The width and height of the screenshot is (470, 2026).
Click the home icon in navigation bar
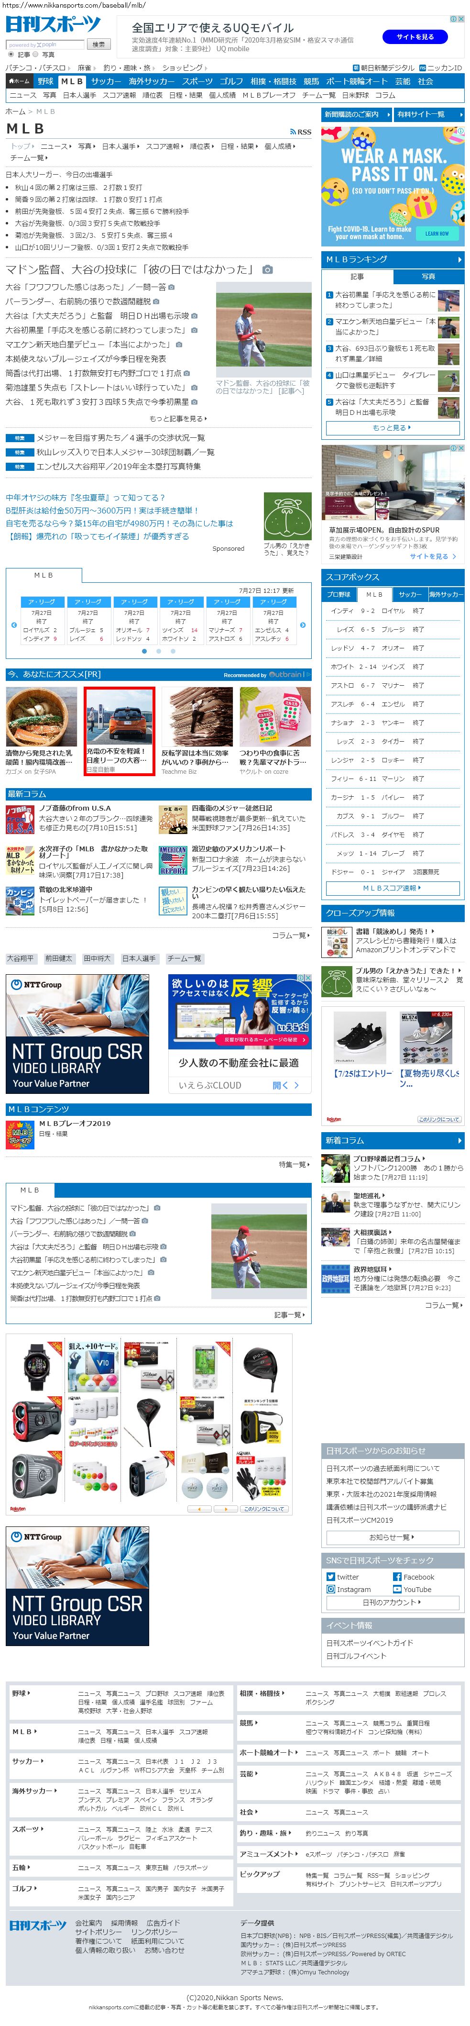coord(18,81)
